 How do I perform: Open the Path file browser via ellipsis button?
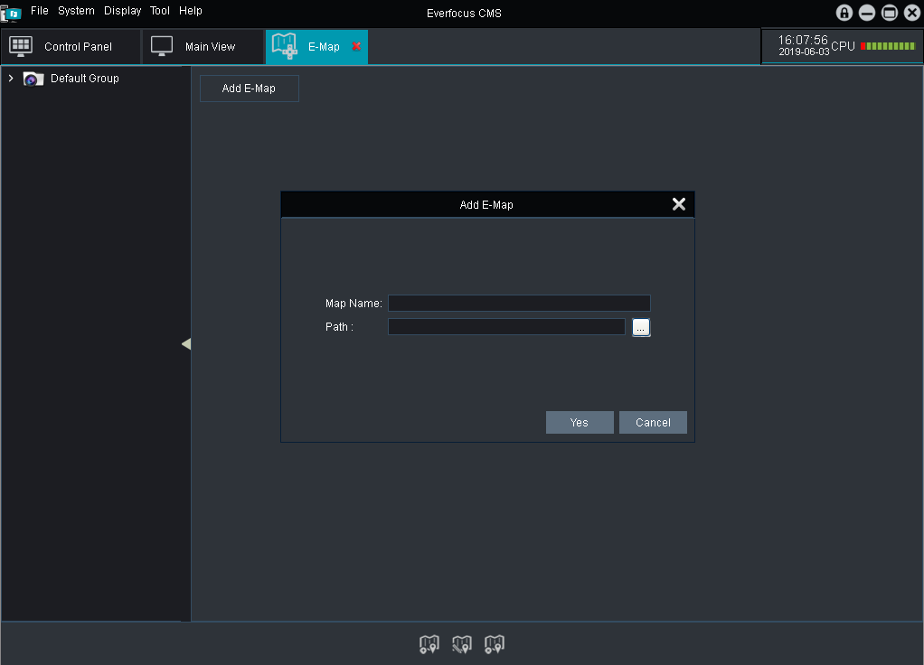(x=641, y=327)
